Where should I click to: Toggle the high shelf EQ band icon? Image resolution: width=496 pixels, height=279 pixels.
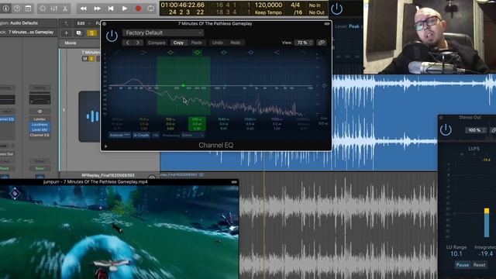coord(277,52)
